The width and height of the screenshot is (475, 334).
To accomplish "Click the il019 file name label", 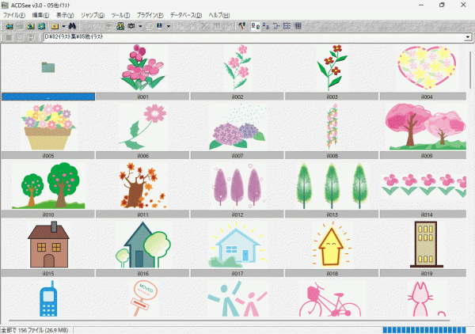I will [x=423, y=273].
